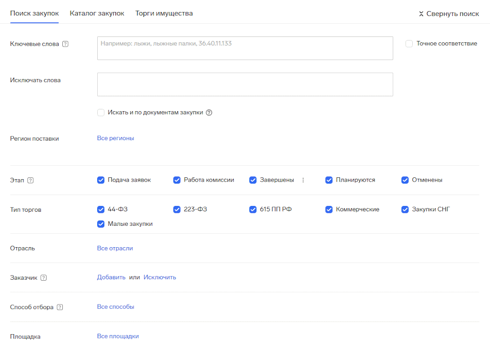Enable Точное соответствие checkbox
490x344 pixels.
point(409,44)
